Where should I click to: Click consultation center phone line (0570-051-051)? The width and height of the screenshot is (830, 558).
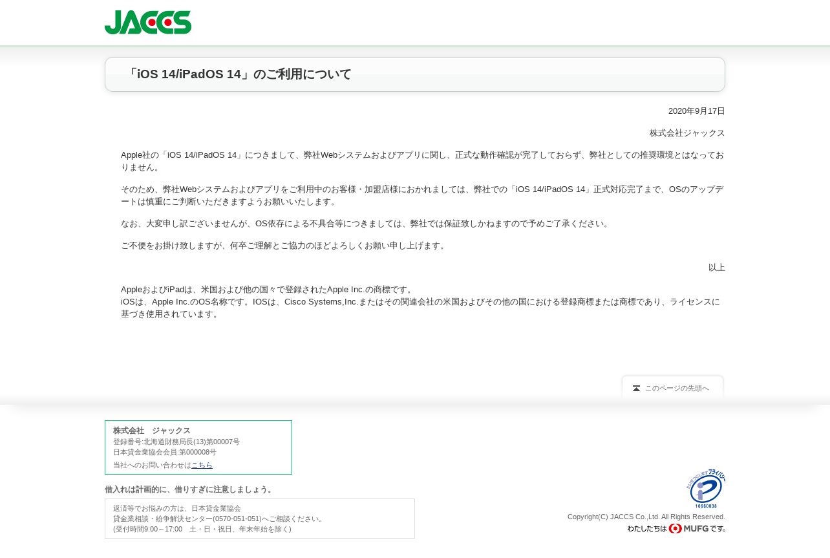(219, 519)
